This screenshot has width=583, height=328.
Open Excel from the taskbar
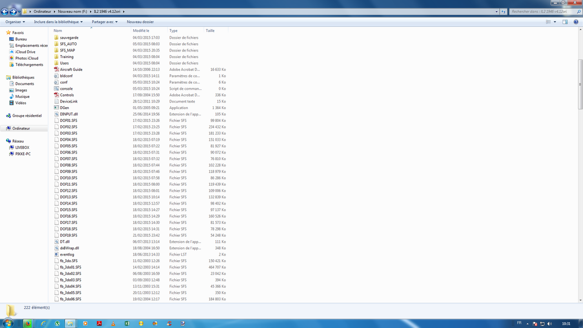[x=127, y=323]
